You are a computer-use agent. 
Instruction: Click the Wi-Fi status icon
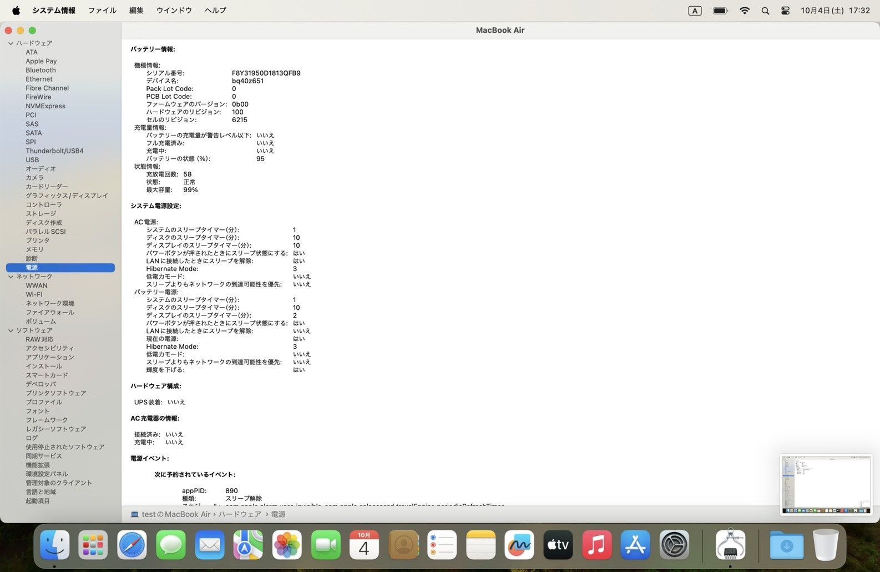pyautogui.click(x=745, y=11)
